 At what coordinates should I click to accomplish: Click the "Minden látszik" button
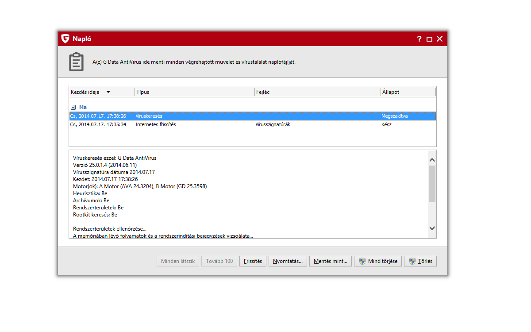(178, 261)
